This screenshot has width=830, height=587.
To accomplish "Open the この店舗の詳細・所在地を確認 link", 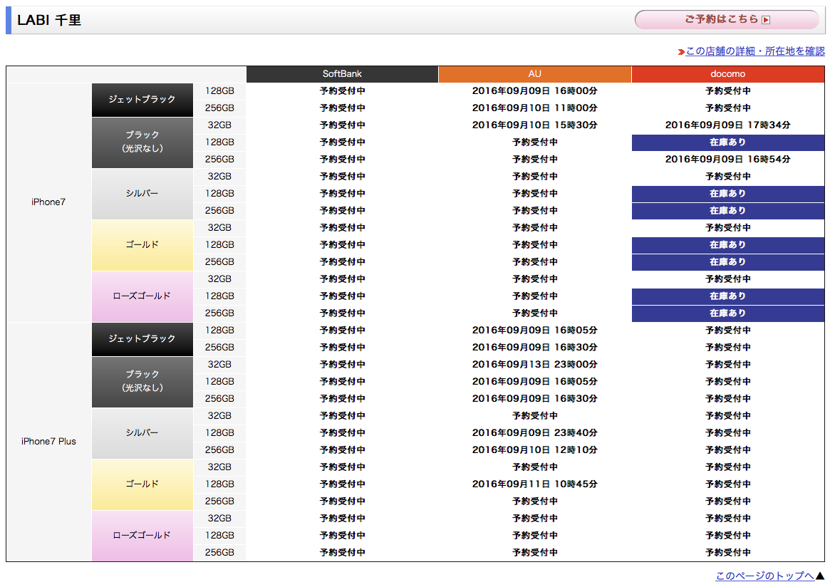I will [x=755, y=51].
